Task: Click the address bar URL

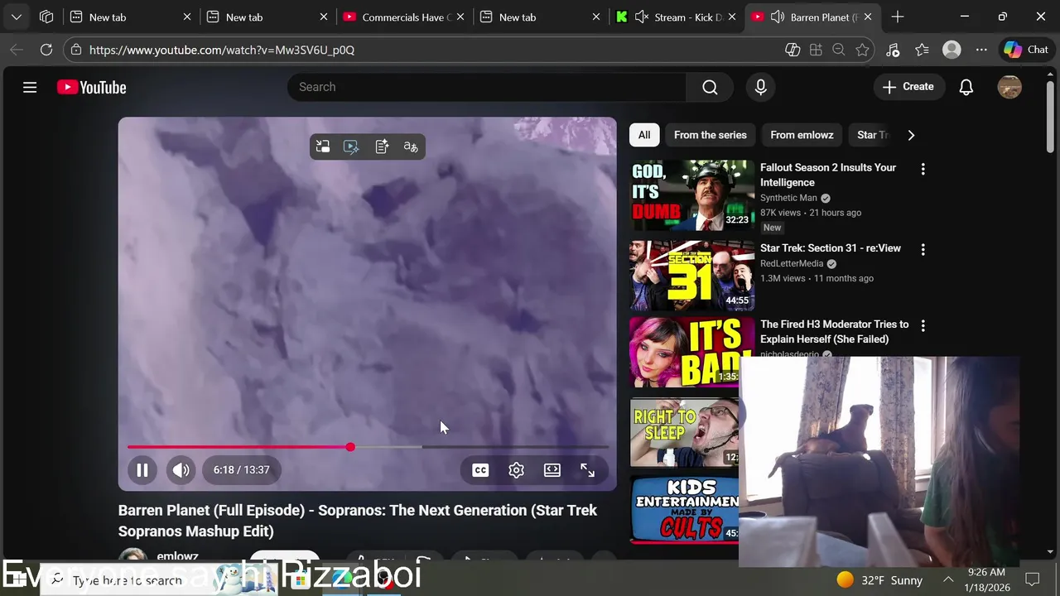Action: pos(222,50)
